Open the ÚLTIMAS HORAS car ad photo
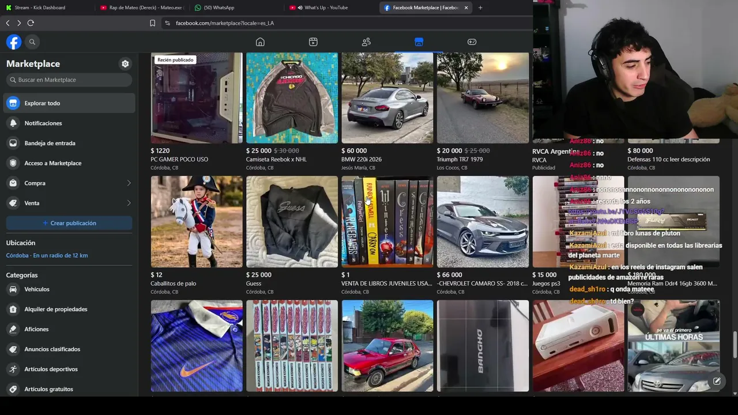This screenshot has height=415, width=738. click(673, 346)
